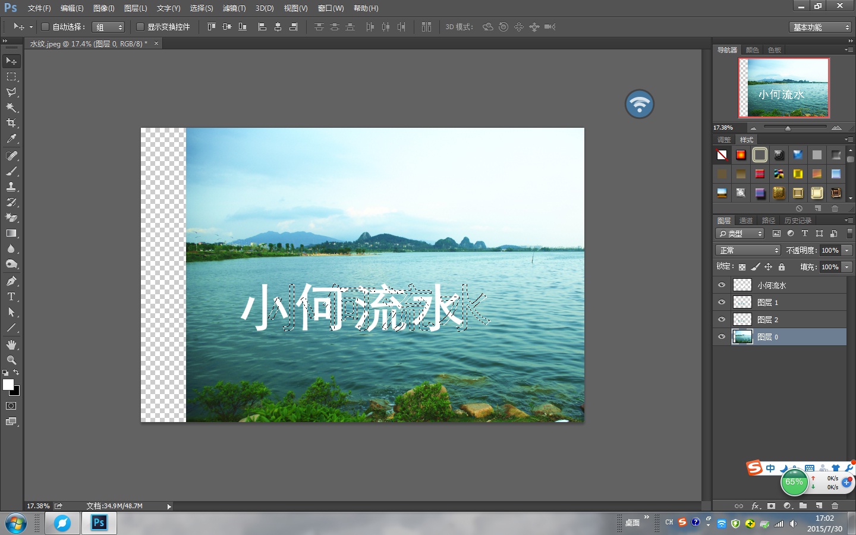Hide the 小何流水 text layer

[722, 285]
